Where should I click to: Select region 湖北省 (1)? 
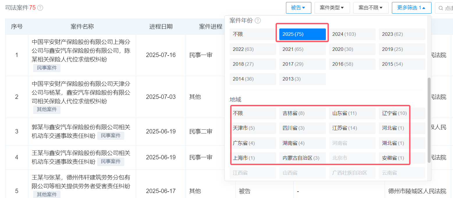(x=402, y=143)
